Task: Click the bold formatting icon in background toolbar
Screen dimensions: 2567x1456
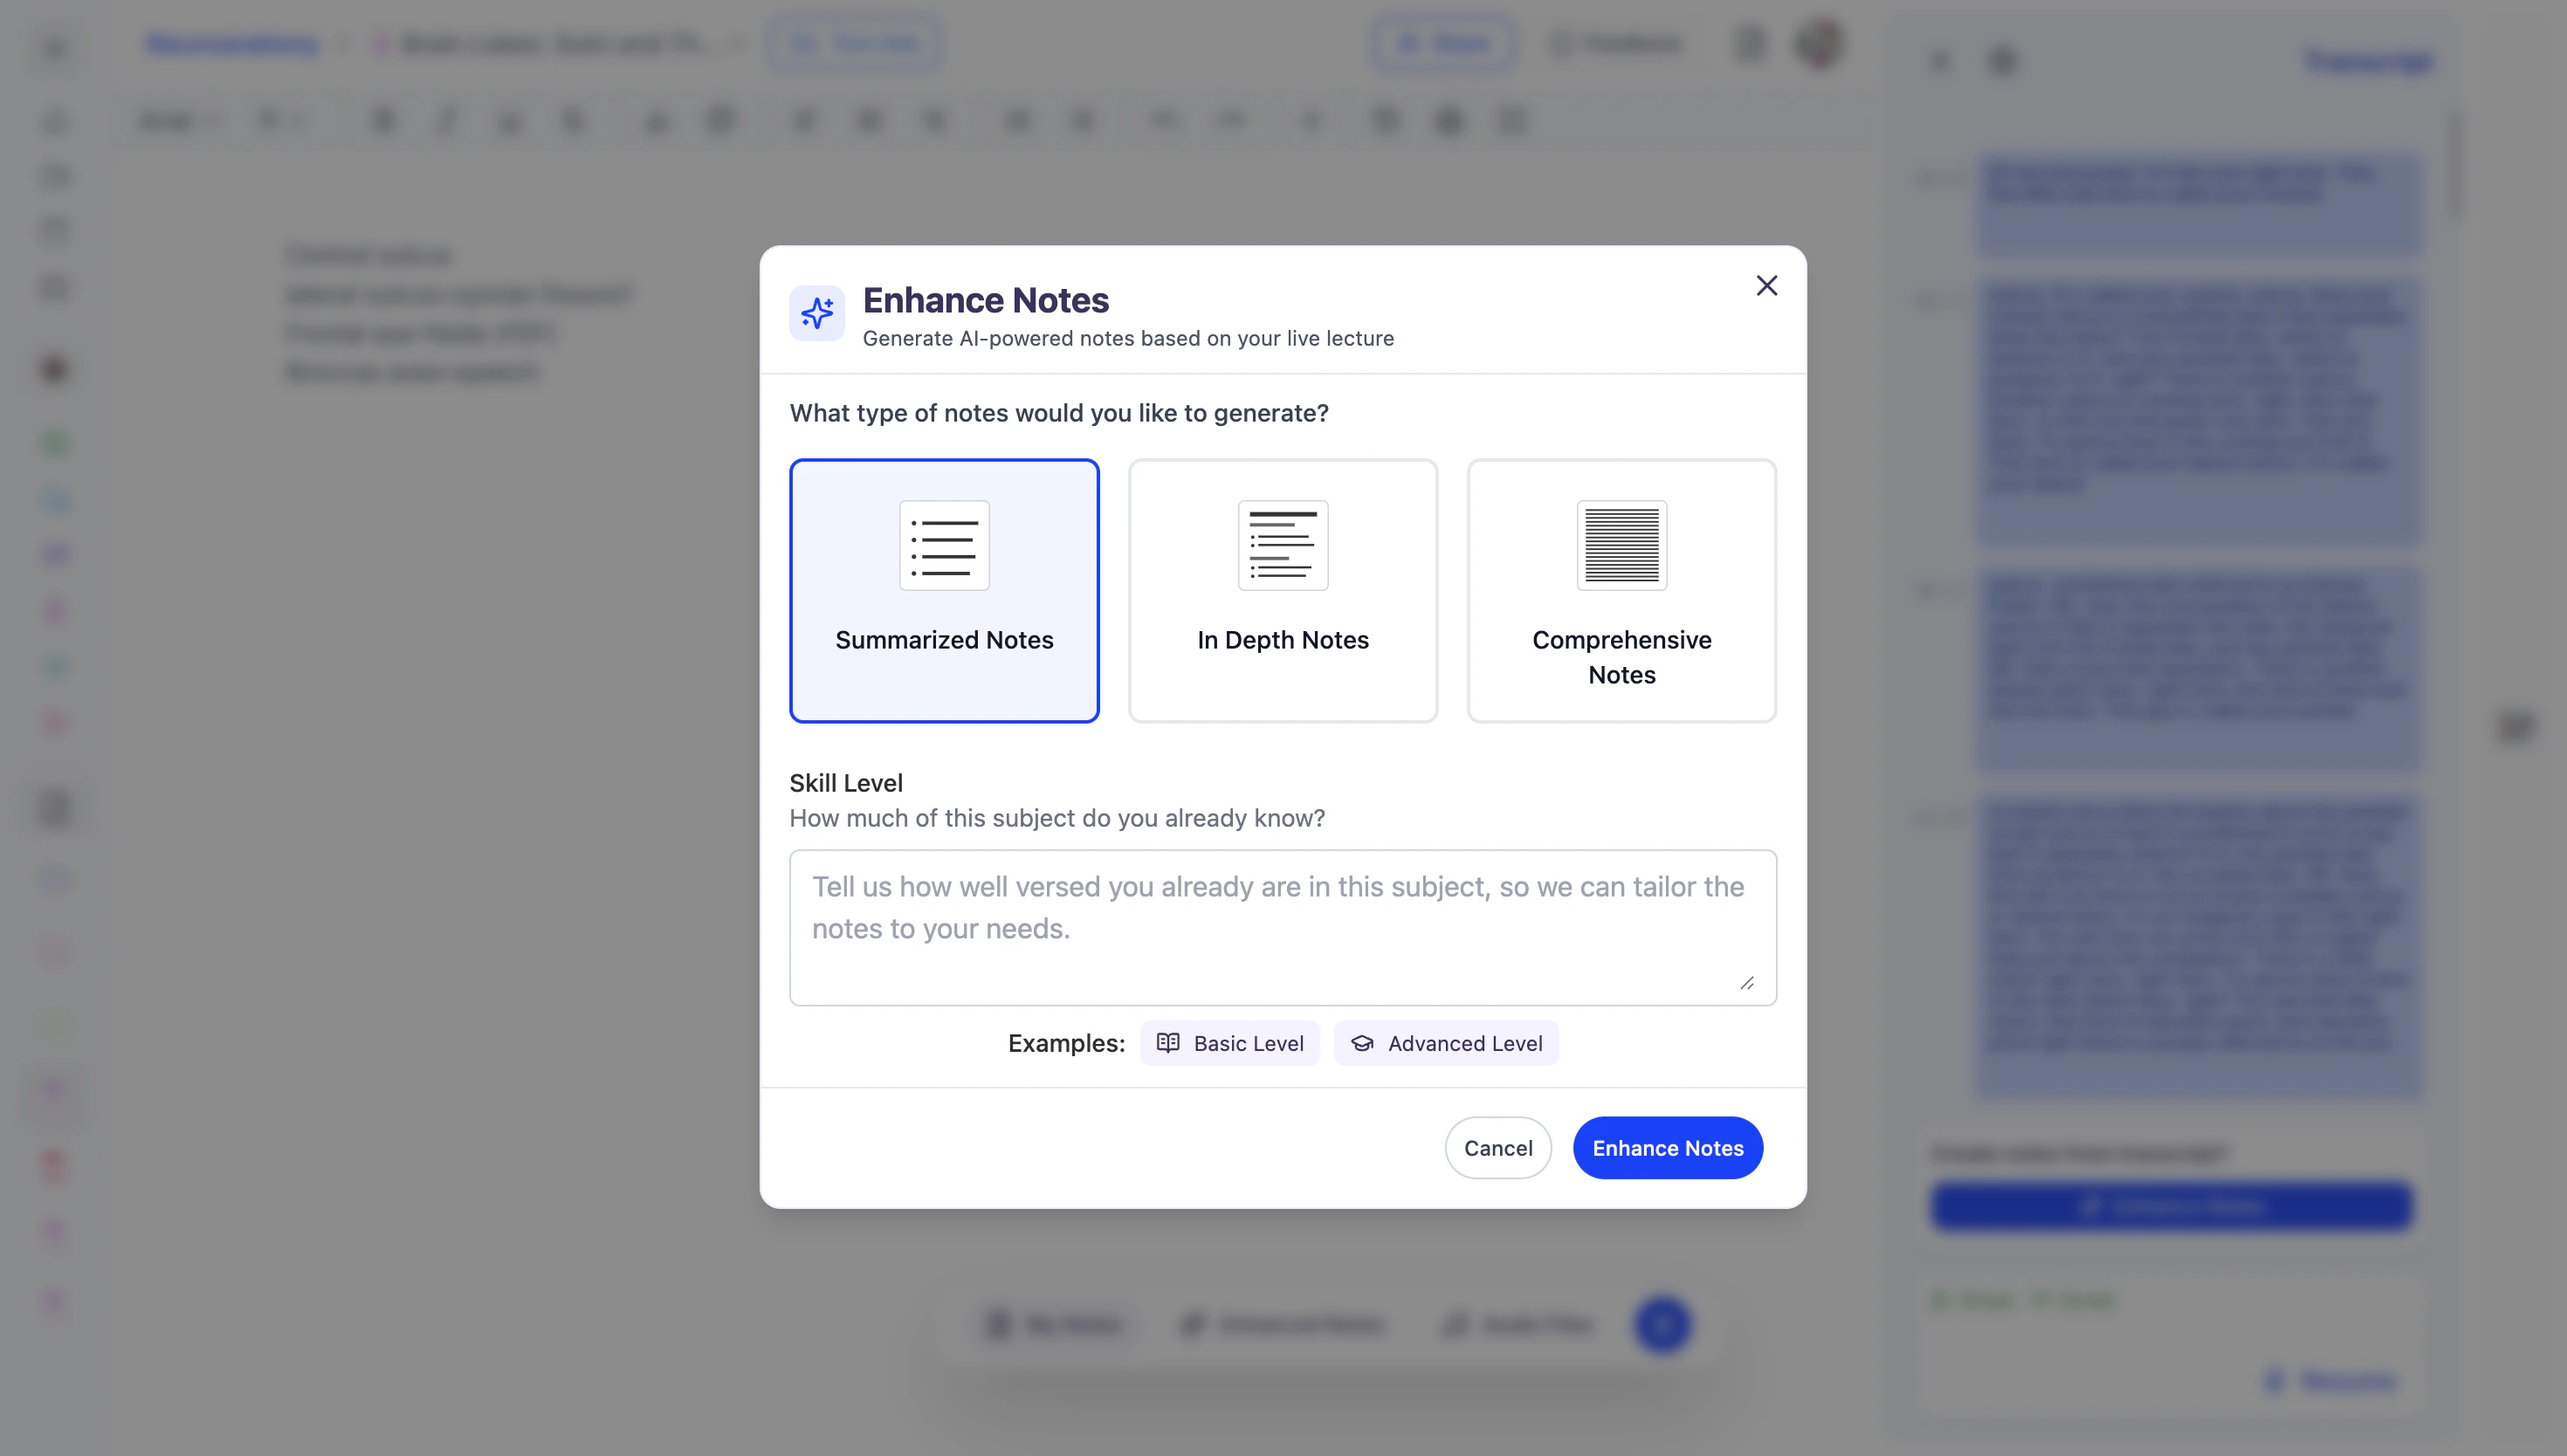Action: click(x=383, y=121)
